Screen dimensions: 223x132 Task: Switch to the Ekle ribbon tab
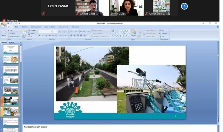(17, 27)
